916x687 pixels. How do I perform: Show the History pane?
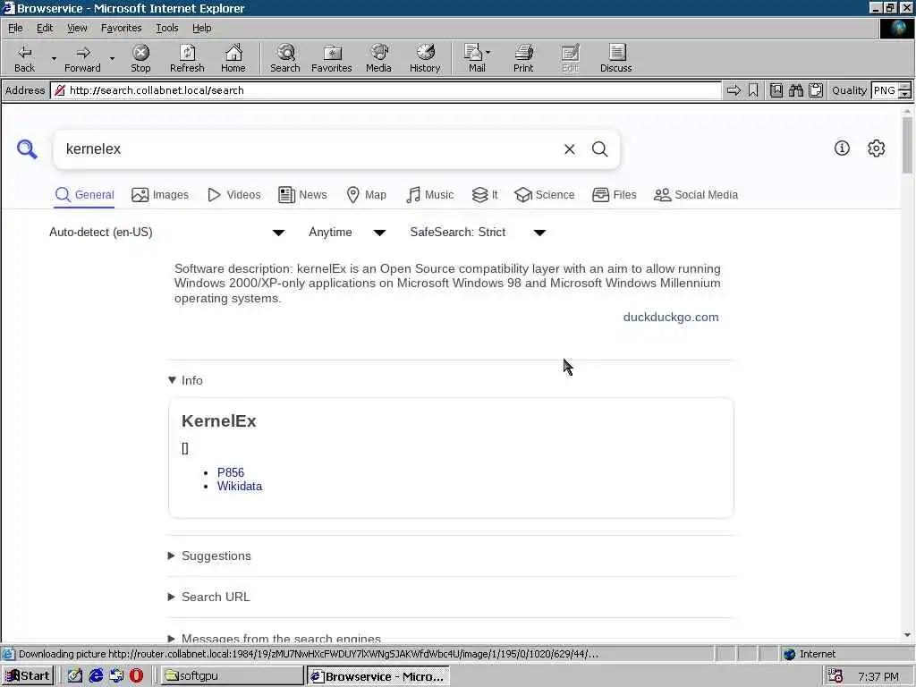tap(425, 58)
